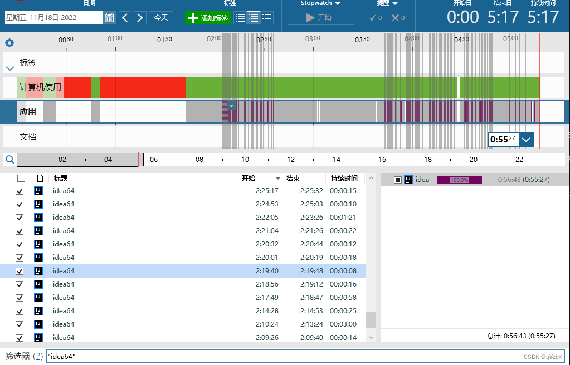Uncheck the idea64 row starting 2:22:05
Screen dimensions: 570x365
(20, 218)
